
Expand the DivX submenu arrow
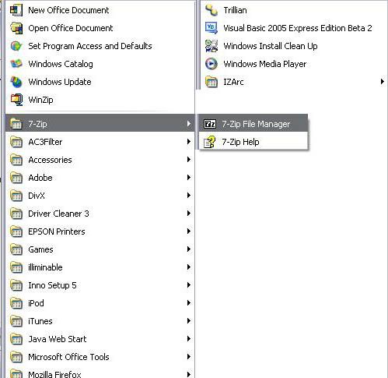189,196
